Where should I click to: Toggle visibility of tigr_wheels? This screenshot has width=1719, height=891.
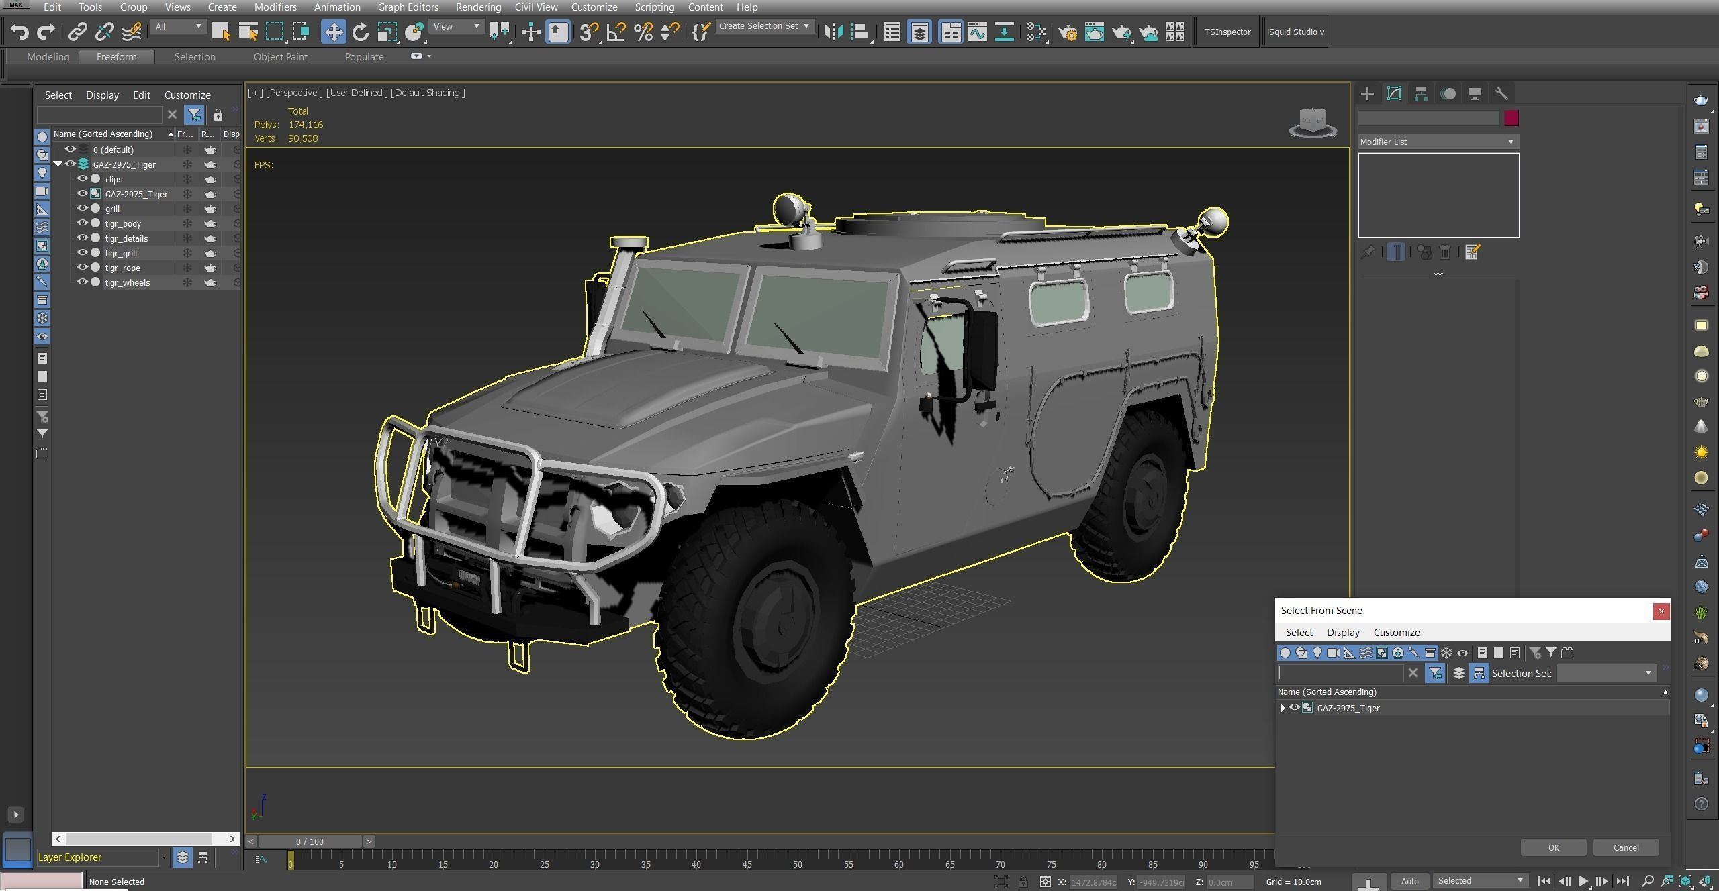pyautogui.click(x=82, y=282)
